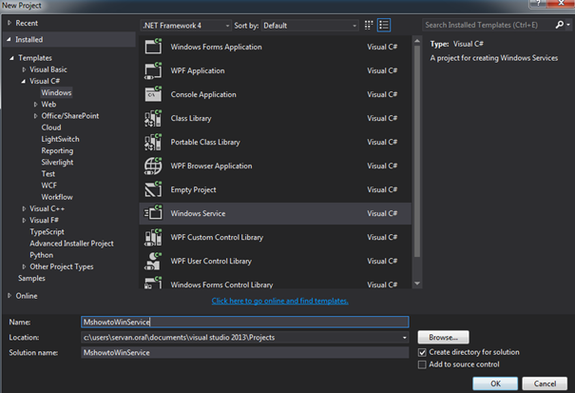The height and width of the screenshot is (393, 575).
Task: Open the .NET Framework 4 version dropdown
Action: [x=186, y=26]
